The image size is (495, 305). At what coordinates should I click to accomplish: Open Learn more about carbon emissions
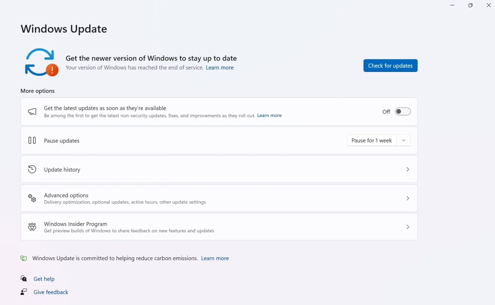[x=215, y=258]
